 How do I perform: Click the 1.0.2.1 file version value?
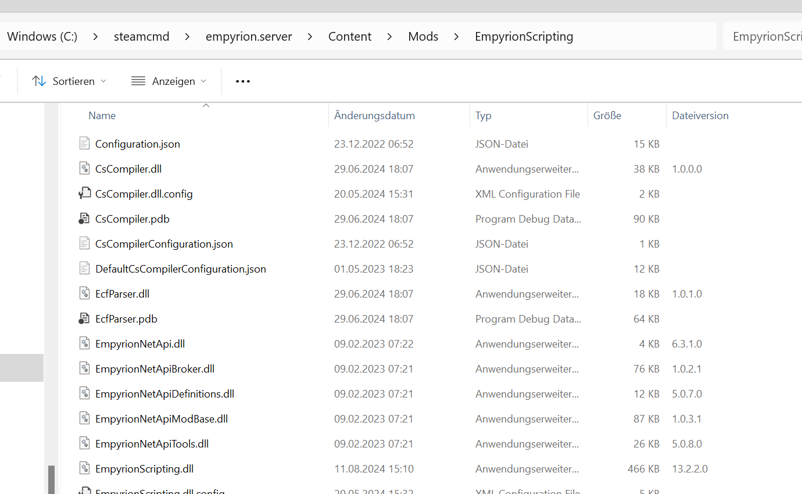pos(687,368)
